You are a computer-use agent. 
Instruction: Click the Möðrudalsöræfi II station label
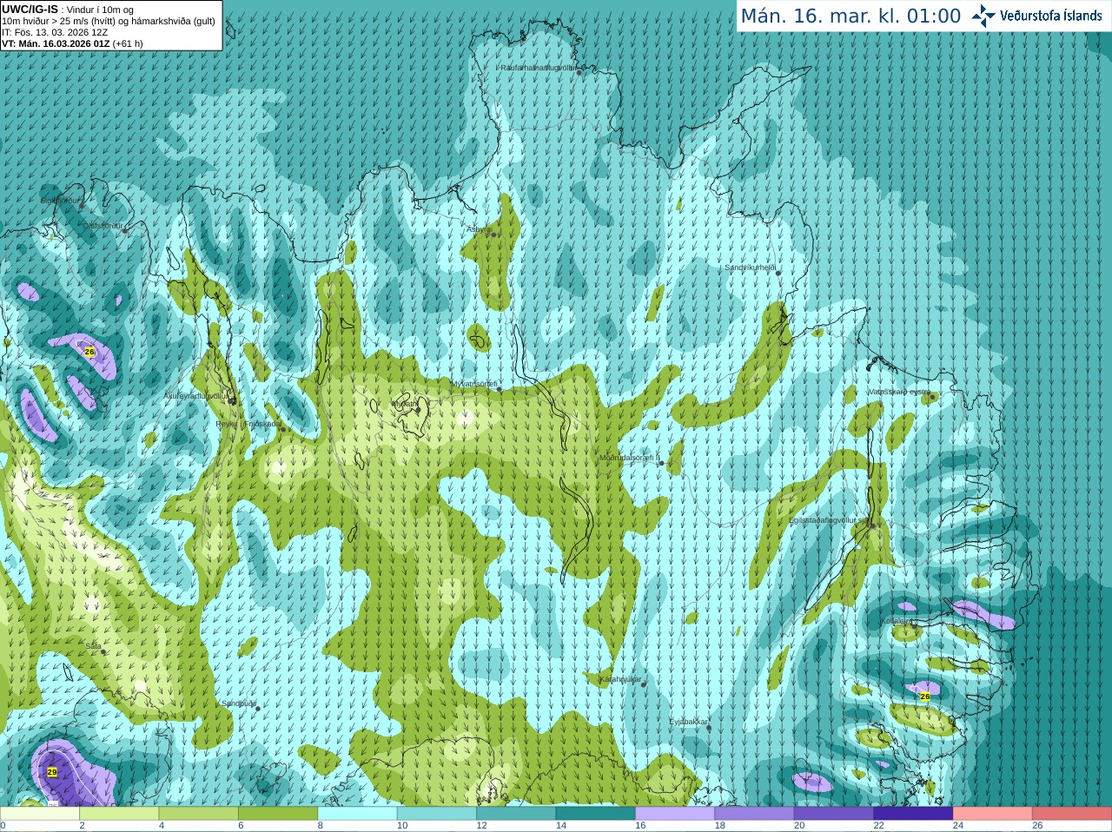(x=630, y=458)
